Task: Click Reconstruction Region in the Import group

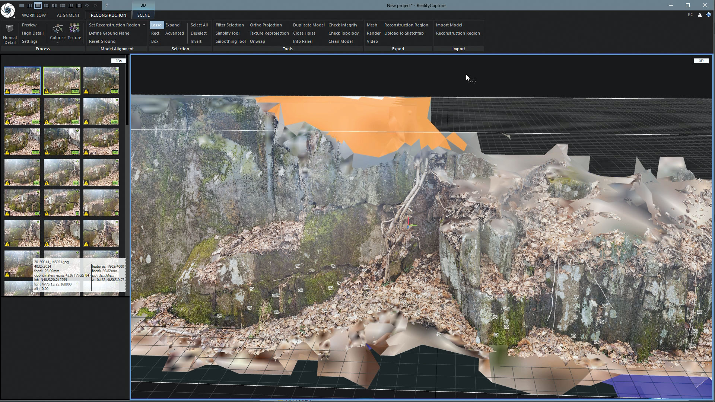Action: pyautogui.click(x=458, y=33)
